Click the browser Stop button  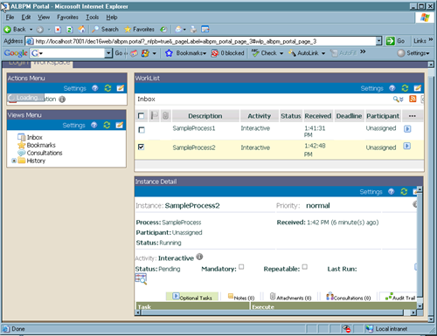tap(58, 30)
